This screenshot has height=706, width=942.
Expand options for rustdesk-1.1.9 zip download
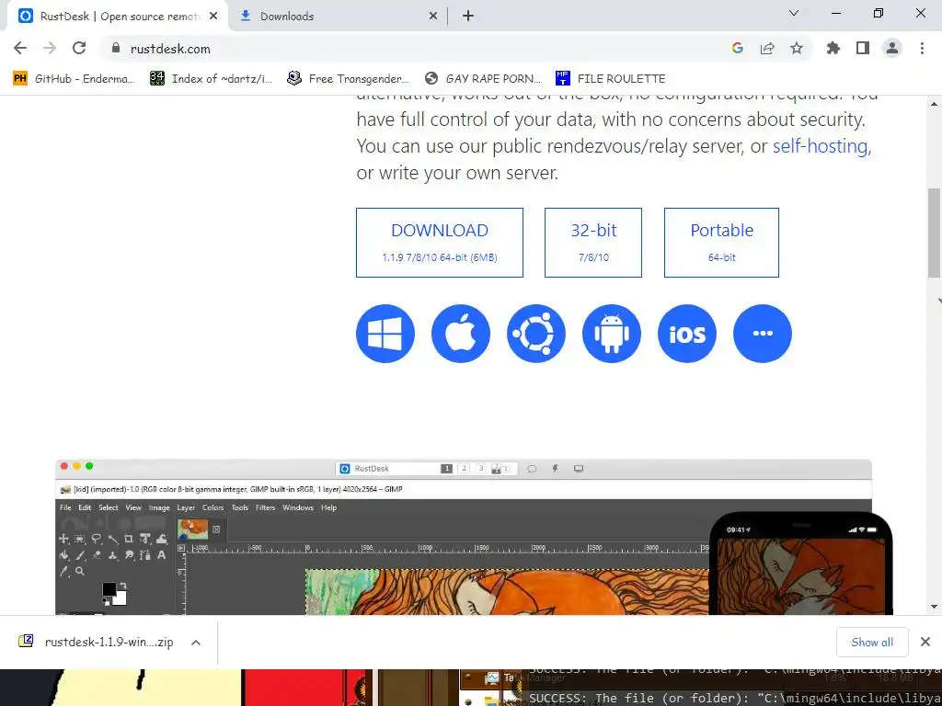coord(196,643)
